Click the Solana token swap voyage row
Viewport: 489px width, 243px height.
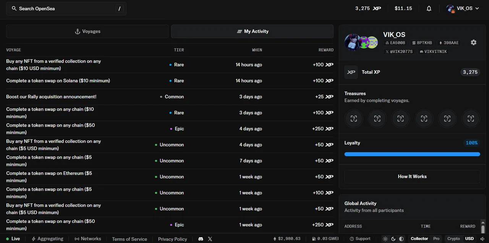[170, 81]
